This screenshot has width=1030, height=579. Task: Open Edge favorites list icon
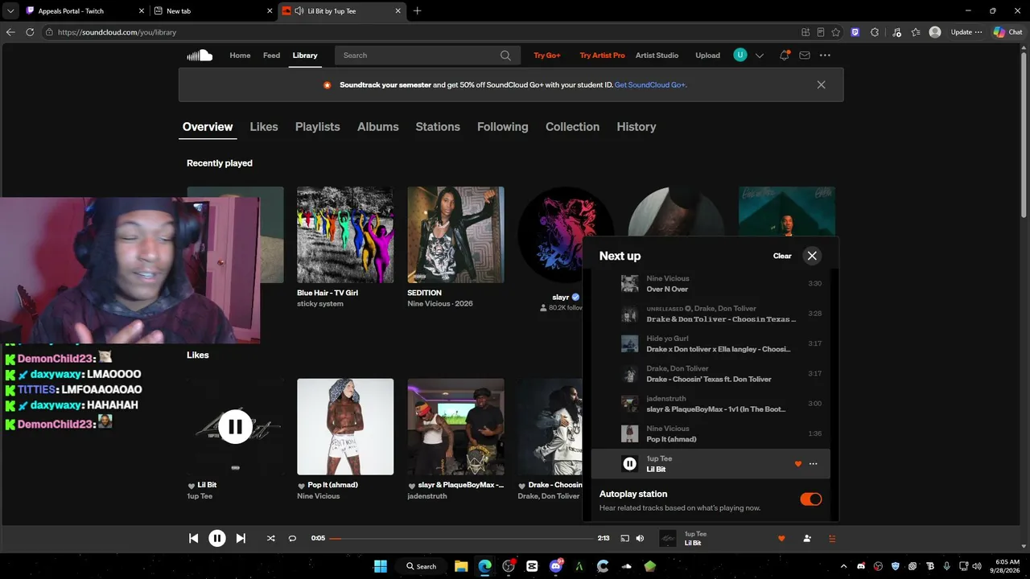[x=916, y=32]
